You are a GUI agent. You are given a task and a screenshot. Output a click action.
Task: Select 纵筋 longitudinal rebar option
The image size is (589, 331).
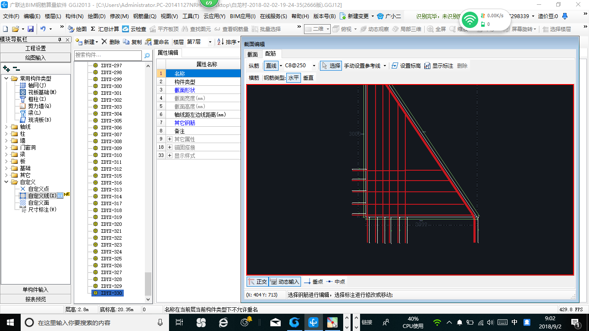(x=254, y=66)
